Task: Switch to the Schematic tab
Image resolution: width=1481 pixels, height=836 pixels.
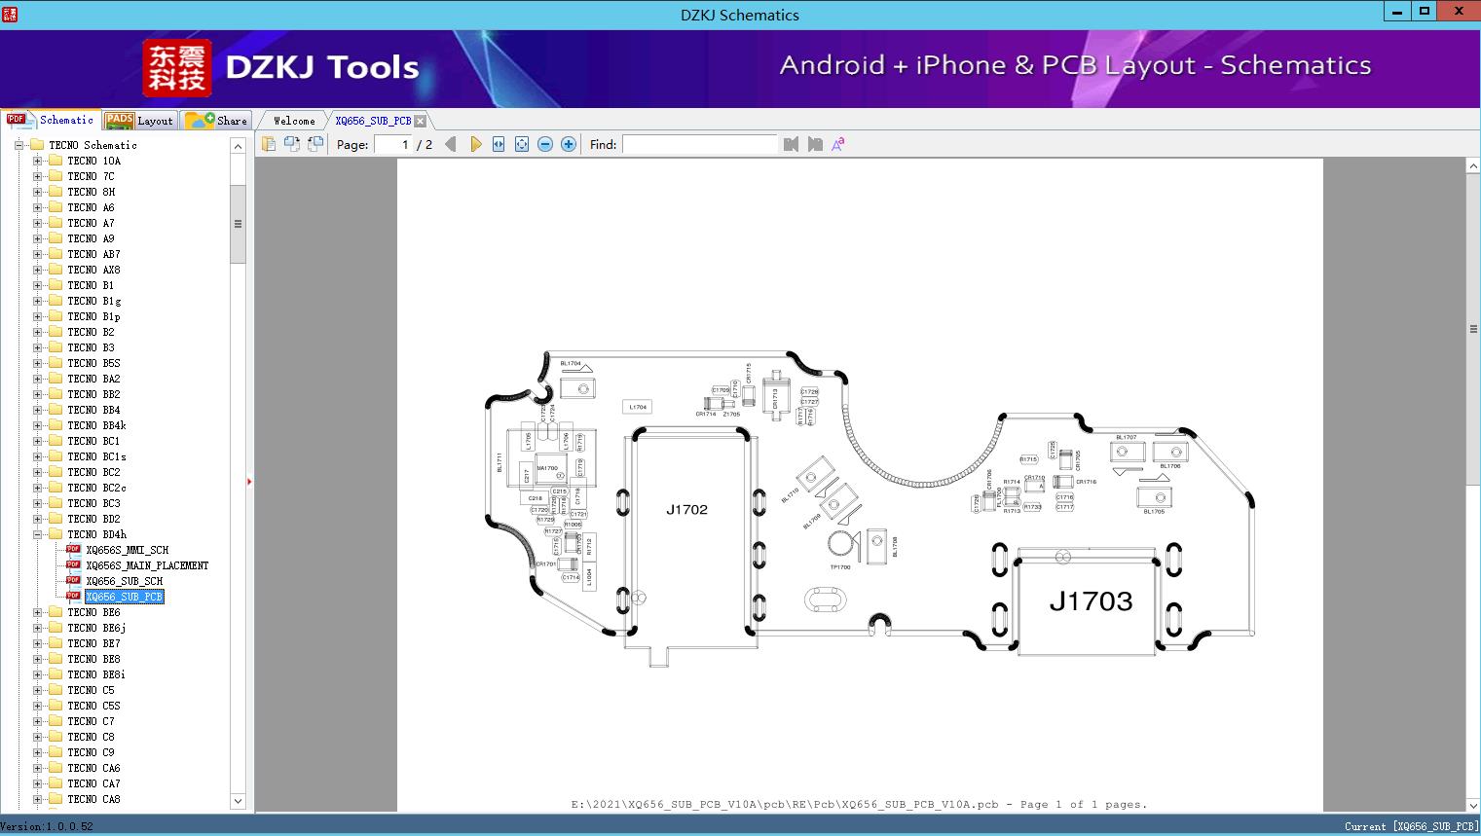Action: pyautogui.click(x=51, y=120)
